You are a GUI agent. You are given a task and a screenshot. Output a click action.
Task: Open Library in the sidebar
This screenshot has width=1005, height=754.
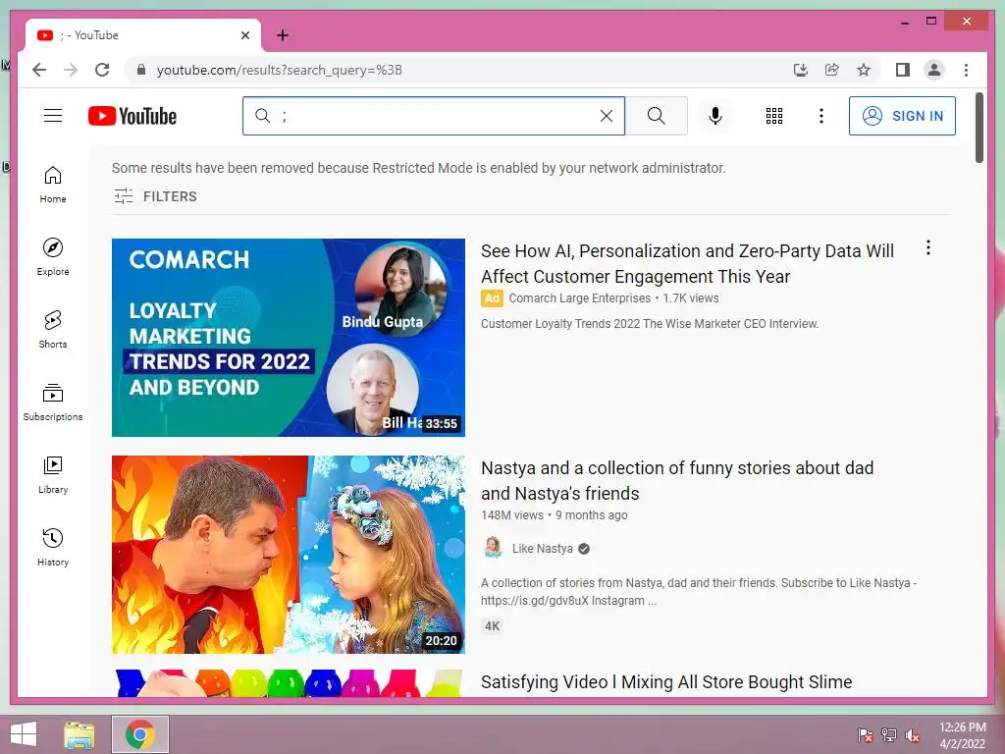(x=53, y=475)
